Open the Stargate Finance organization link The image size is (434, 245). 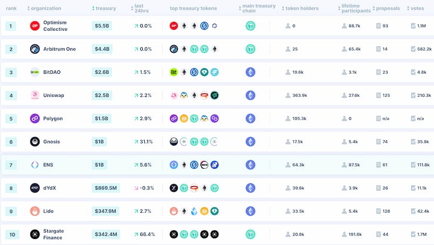pos(54,234)
